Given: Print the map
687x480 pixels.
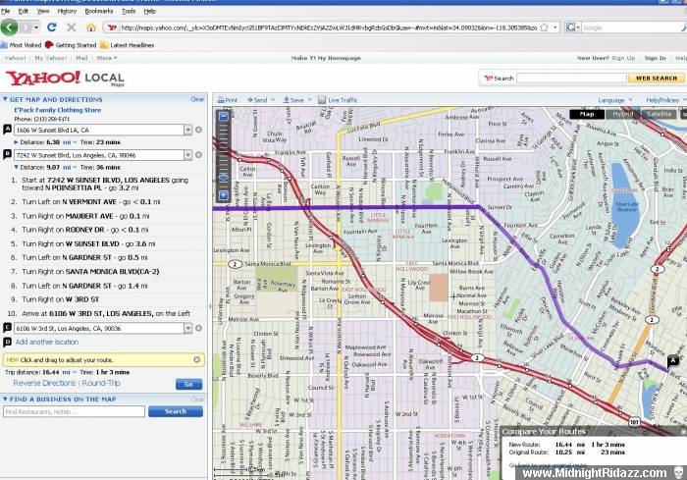Looking at the screenshot, I should tap(228, 100).
